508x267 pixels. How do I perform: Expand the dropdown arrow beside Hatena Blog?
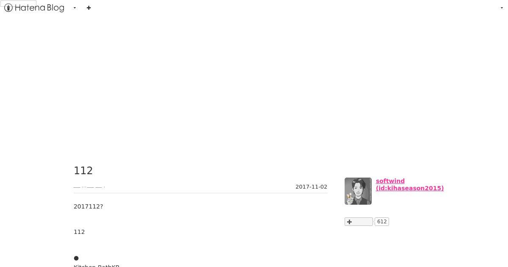(x=75, y=8)
